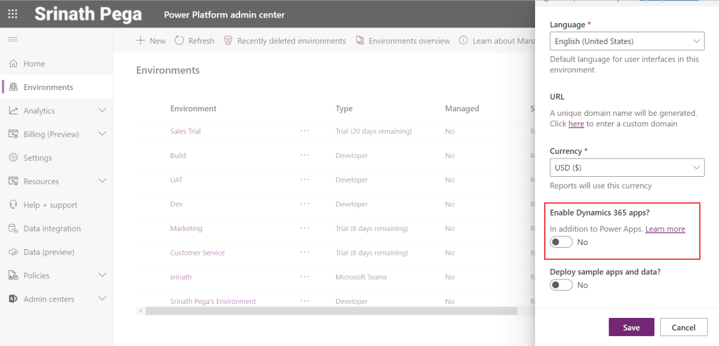The height and width of the screenshot is (346, 719).
Task: Open the app launcher waffle icon
Action: (x=13, y=14)
